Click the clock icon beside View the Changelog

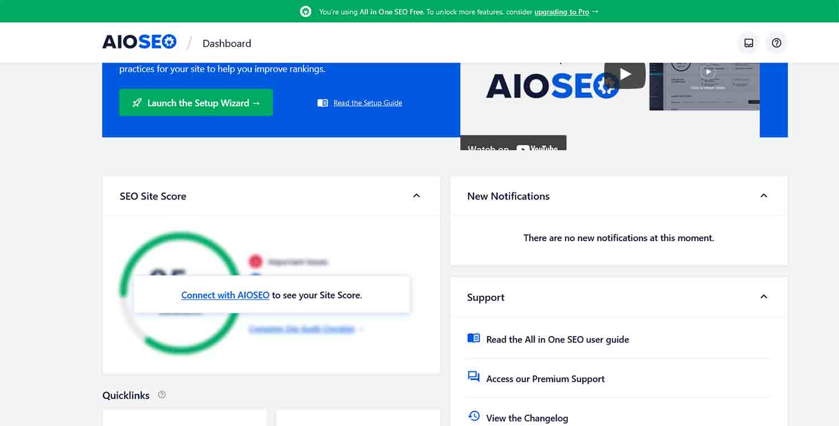tap(473, 416)
